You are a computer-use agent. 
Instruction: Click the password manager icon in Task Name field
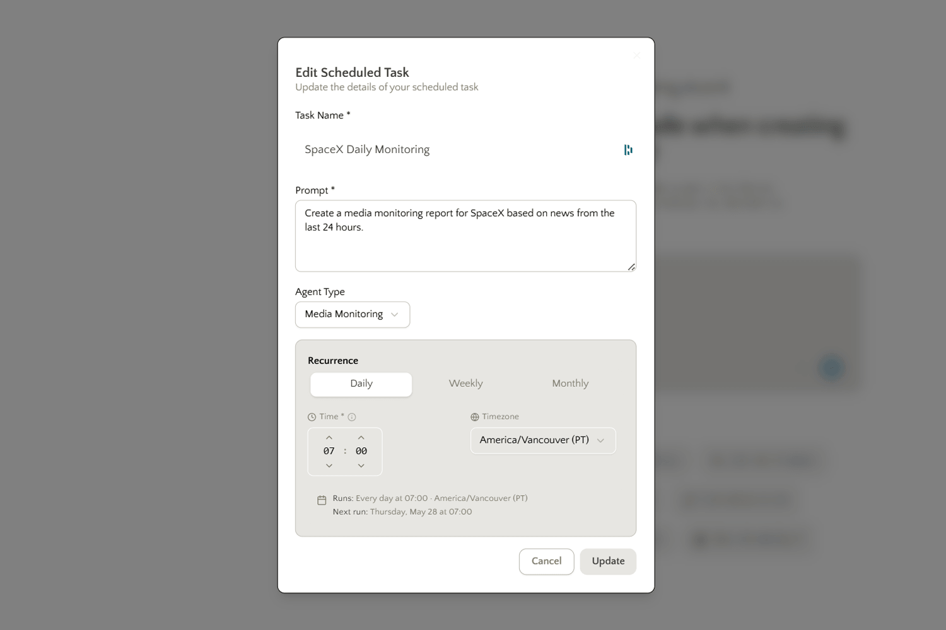coord(628,150)
